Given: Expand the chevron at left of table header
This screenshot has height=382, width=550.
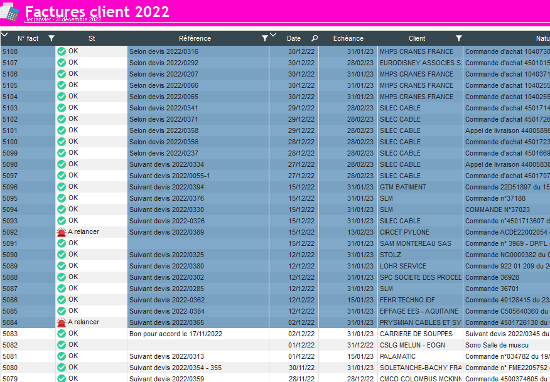Looking at the screenshot, I should click(x=4, y=35).
